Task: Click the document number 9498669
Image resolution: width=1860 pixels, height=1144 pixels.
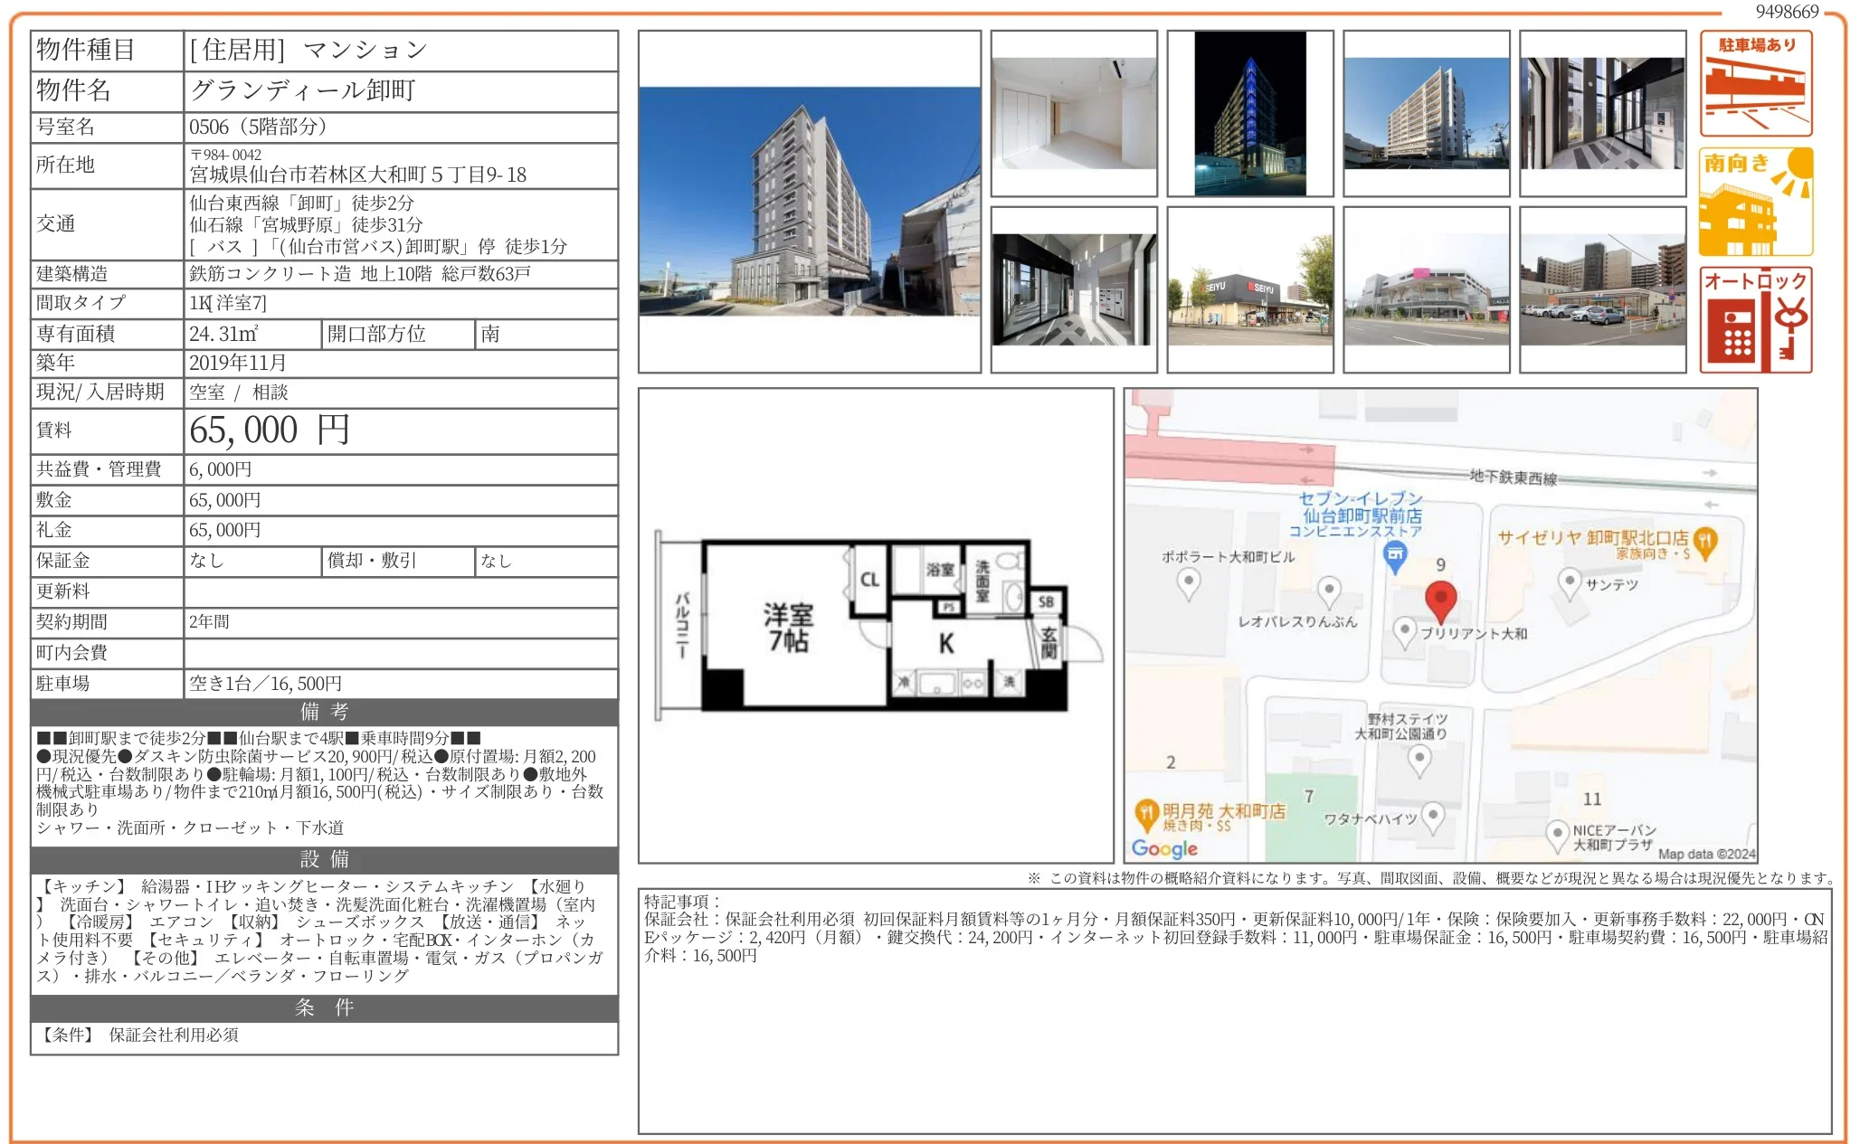Action: click(x=1787, y=12)
